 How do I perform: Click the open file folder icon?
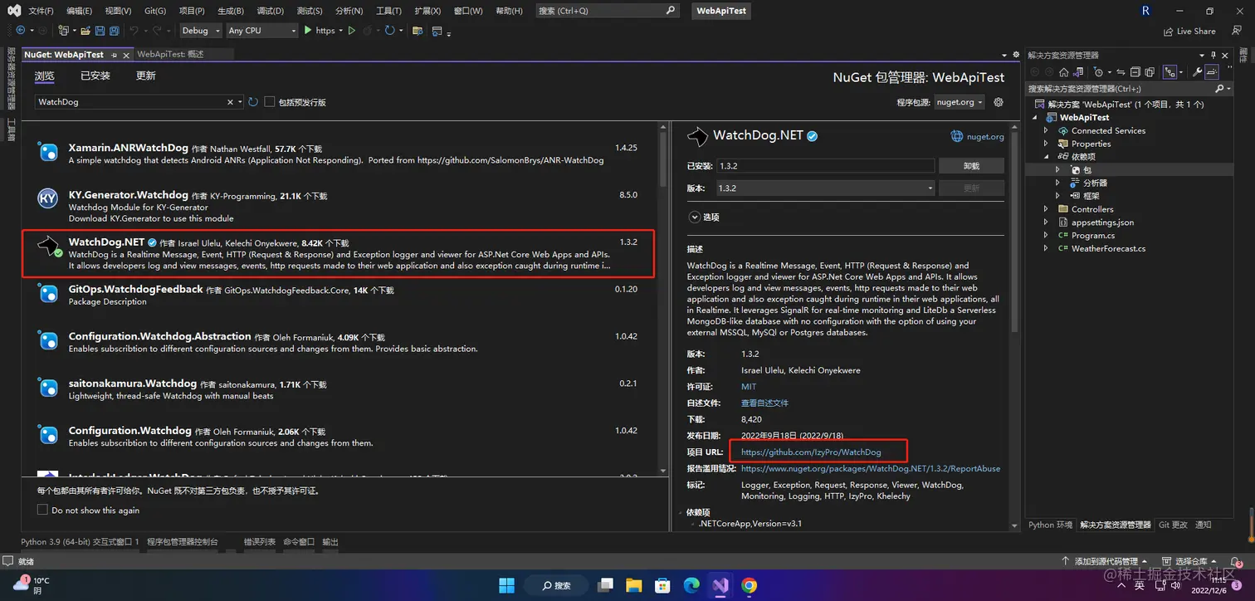point(85,31)
